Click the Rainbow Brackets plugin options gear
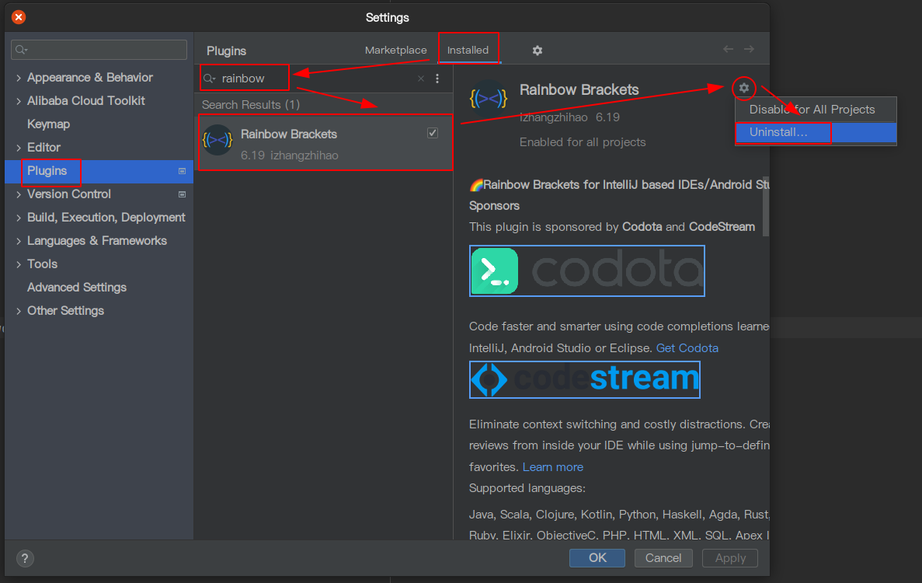The image size is (922, 583). click(x=744, y=89)
